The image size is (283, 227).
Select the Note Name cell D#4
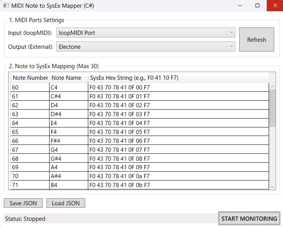point(69,114)
